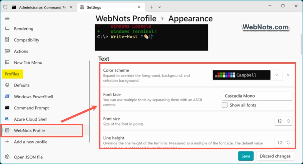Image resolution: width=303 pixels, height=164 pixels.
Task: Click the Compatibility tools icon
Action: [7, 40]
